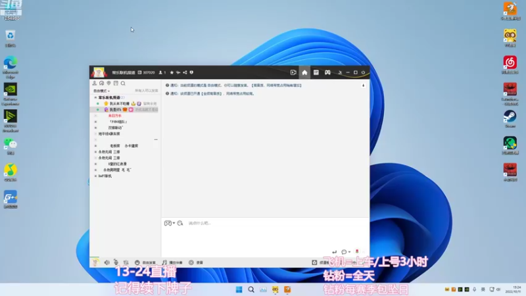The height and width of the screenshot is (296, 526).
Task: Click the bracketed link in the first notice
Action: click(x=276, y=86)
